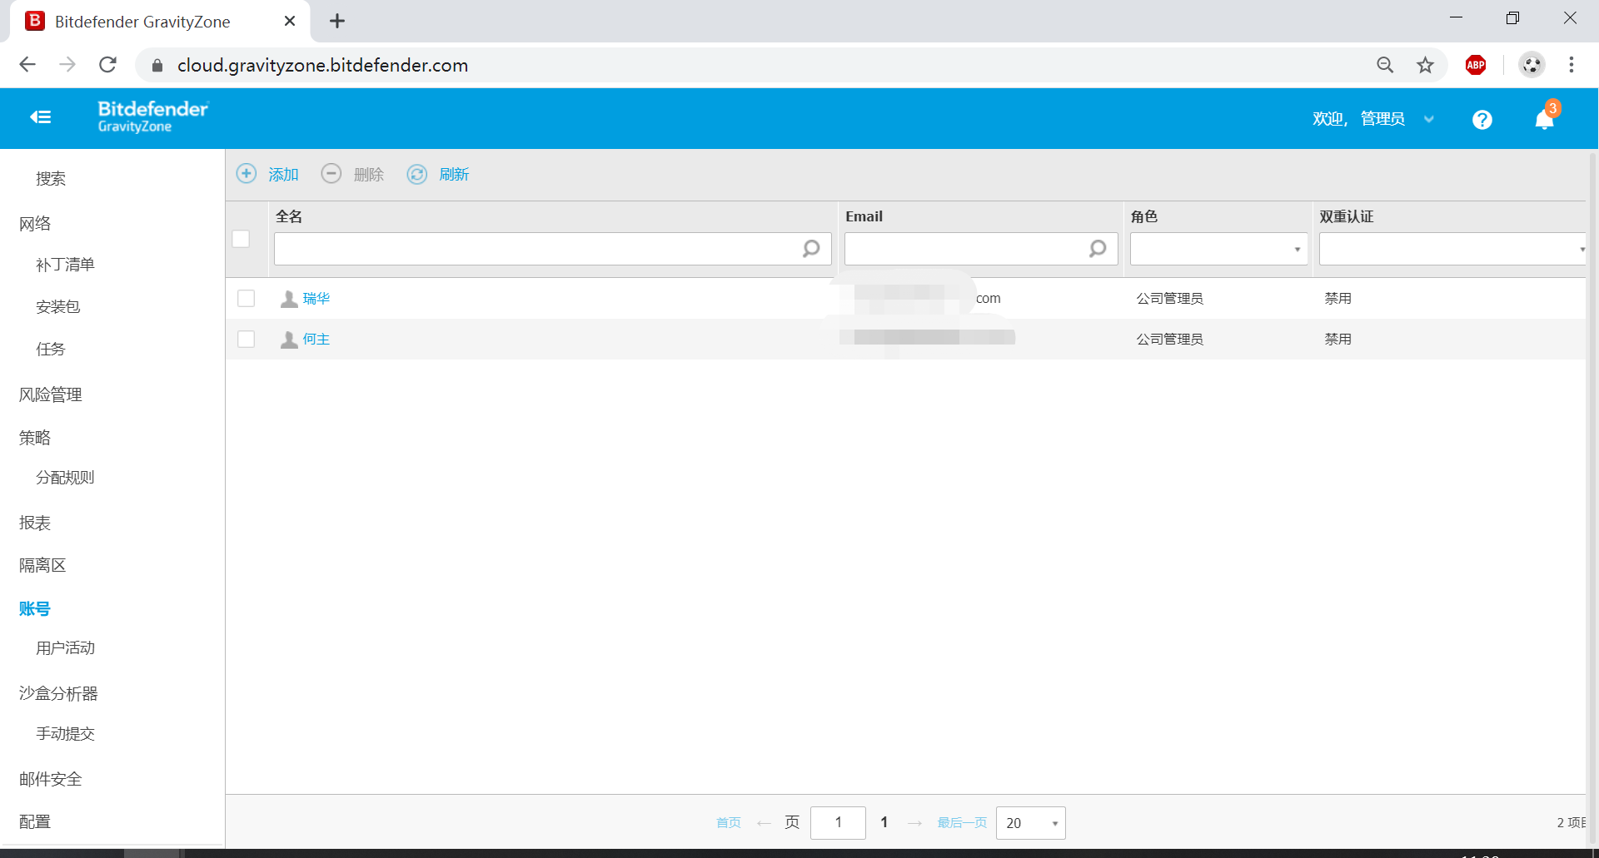Open the 网络 sidebar section
The image size is (1599, 858).
tap(35, 224)
